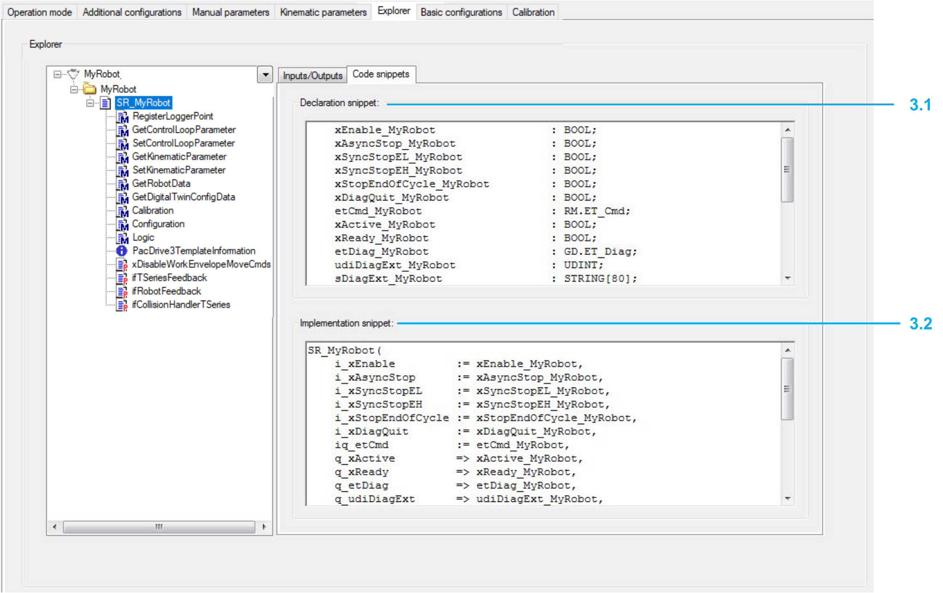
Task: Collapse the MyRobot folder node
Action: pos(74,90)
